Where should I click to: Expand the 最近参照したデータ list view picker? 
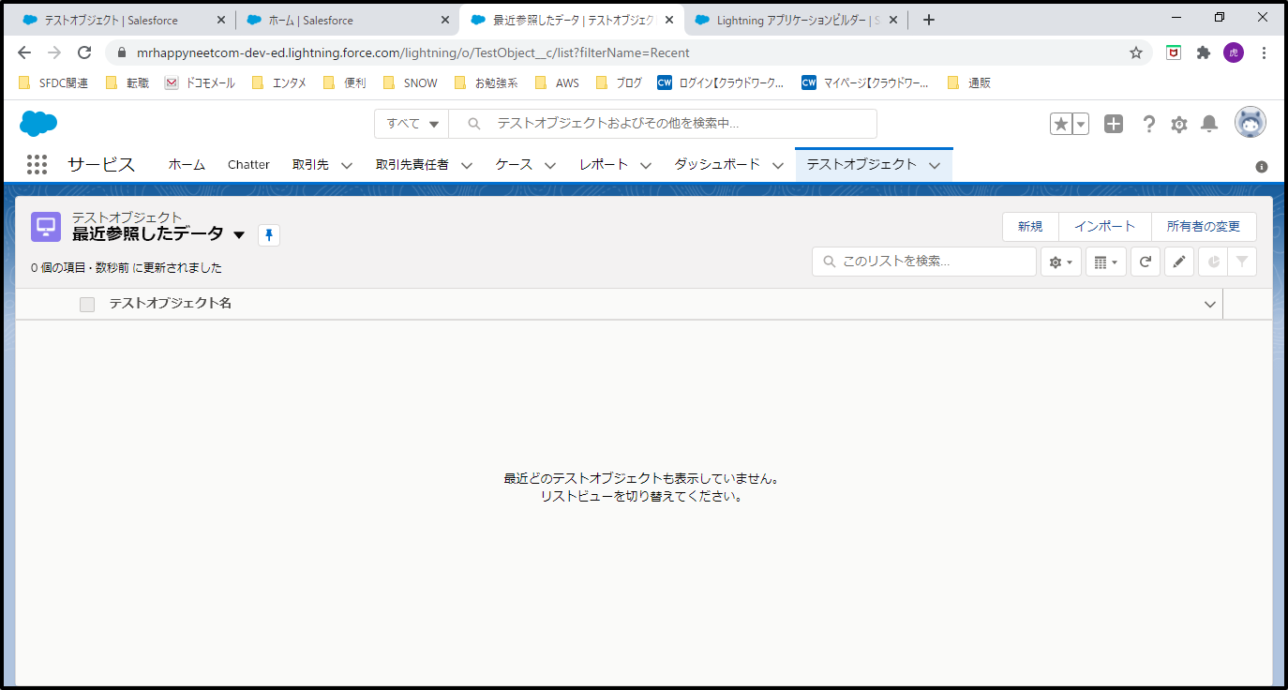point(239,234)
